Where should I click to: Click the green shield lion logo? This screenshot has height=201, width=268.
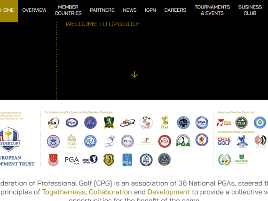click(x=109, y=123)
